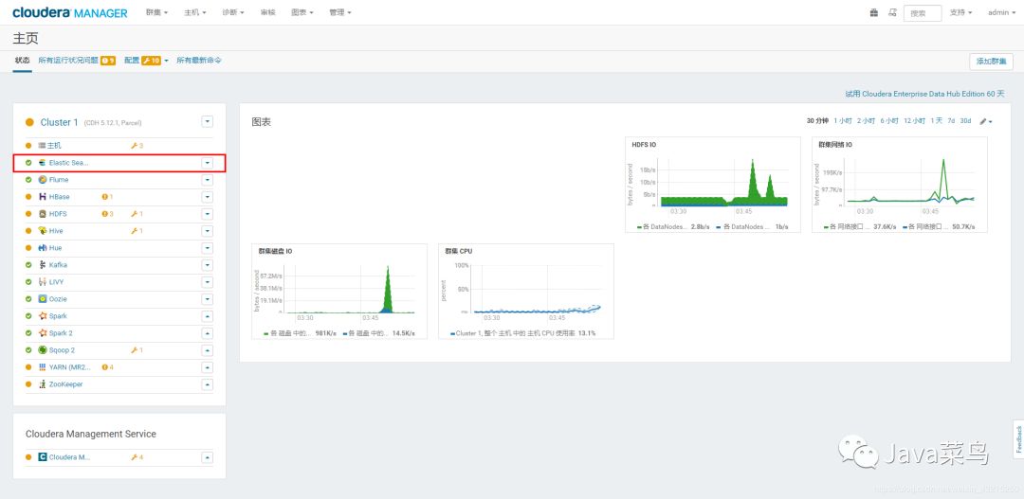Click the ZooKeeper service icon
Screen dimensions: 1024x499
point(43,384)
